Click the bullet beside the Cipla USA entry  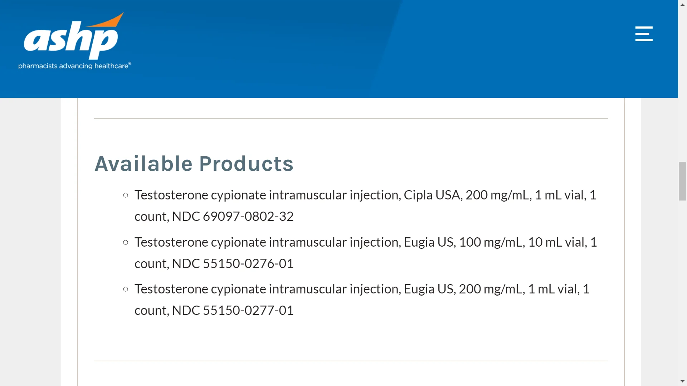(x=126, y=195)
